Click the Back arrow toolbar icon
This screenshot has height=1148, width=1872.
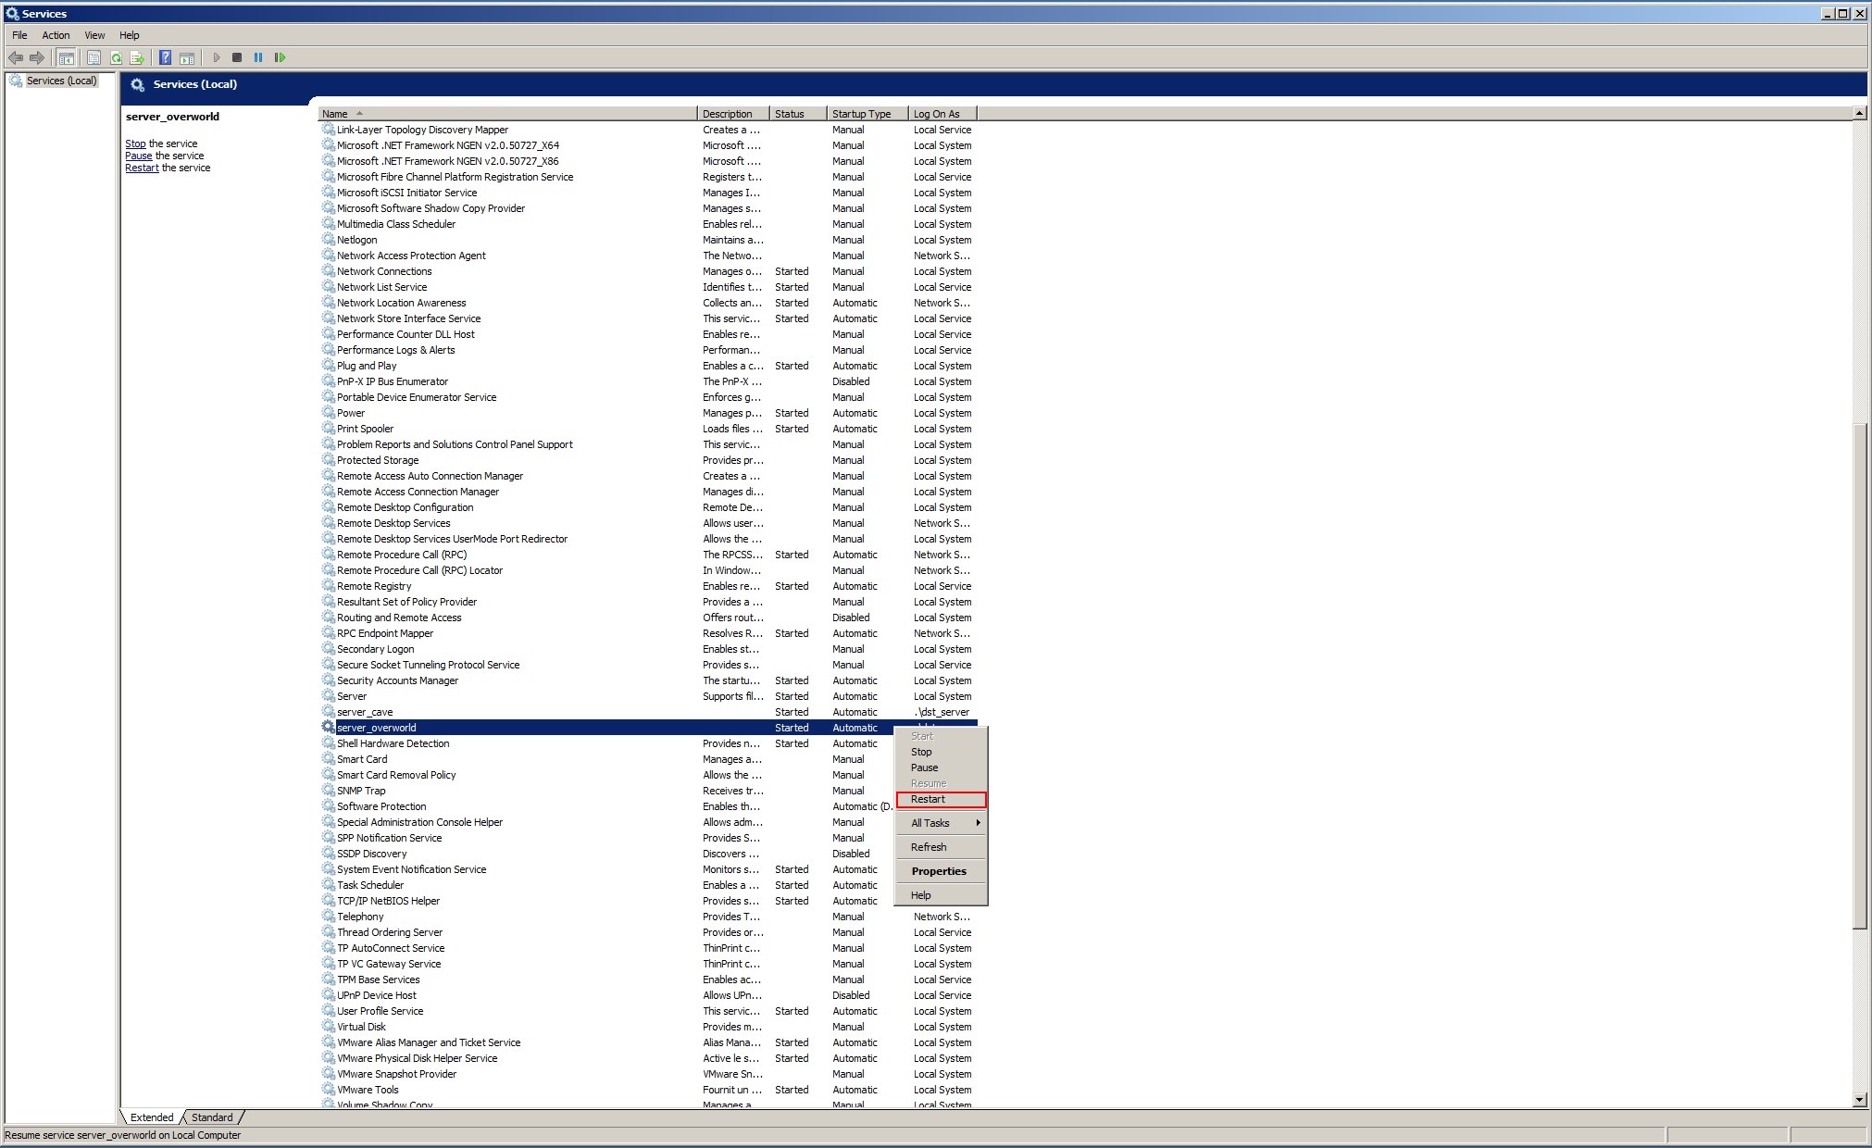point(16,57)
